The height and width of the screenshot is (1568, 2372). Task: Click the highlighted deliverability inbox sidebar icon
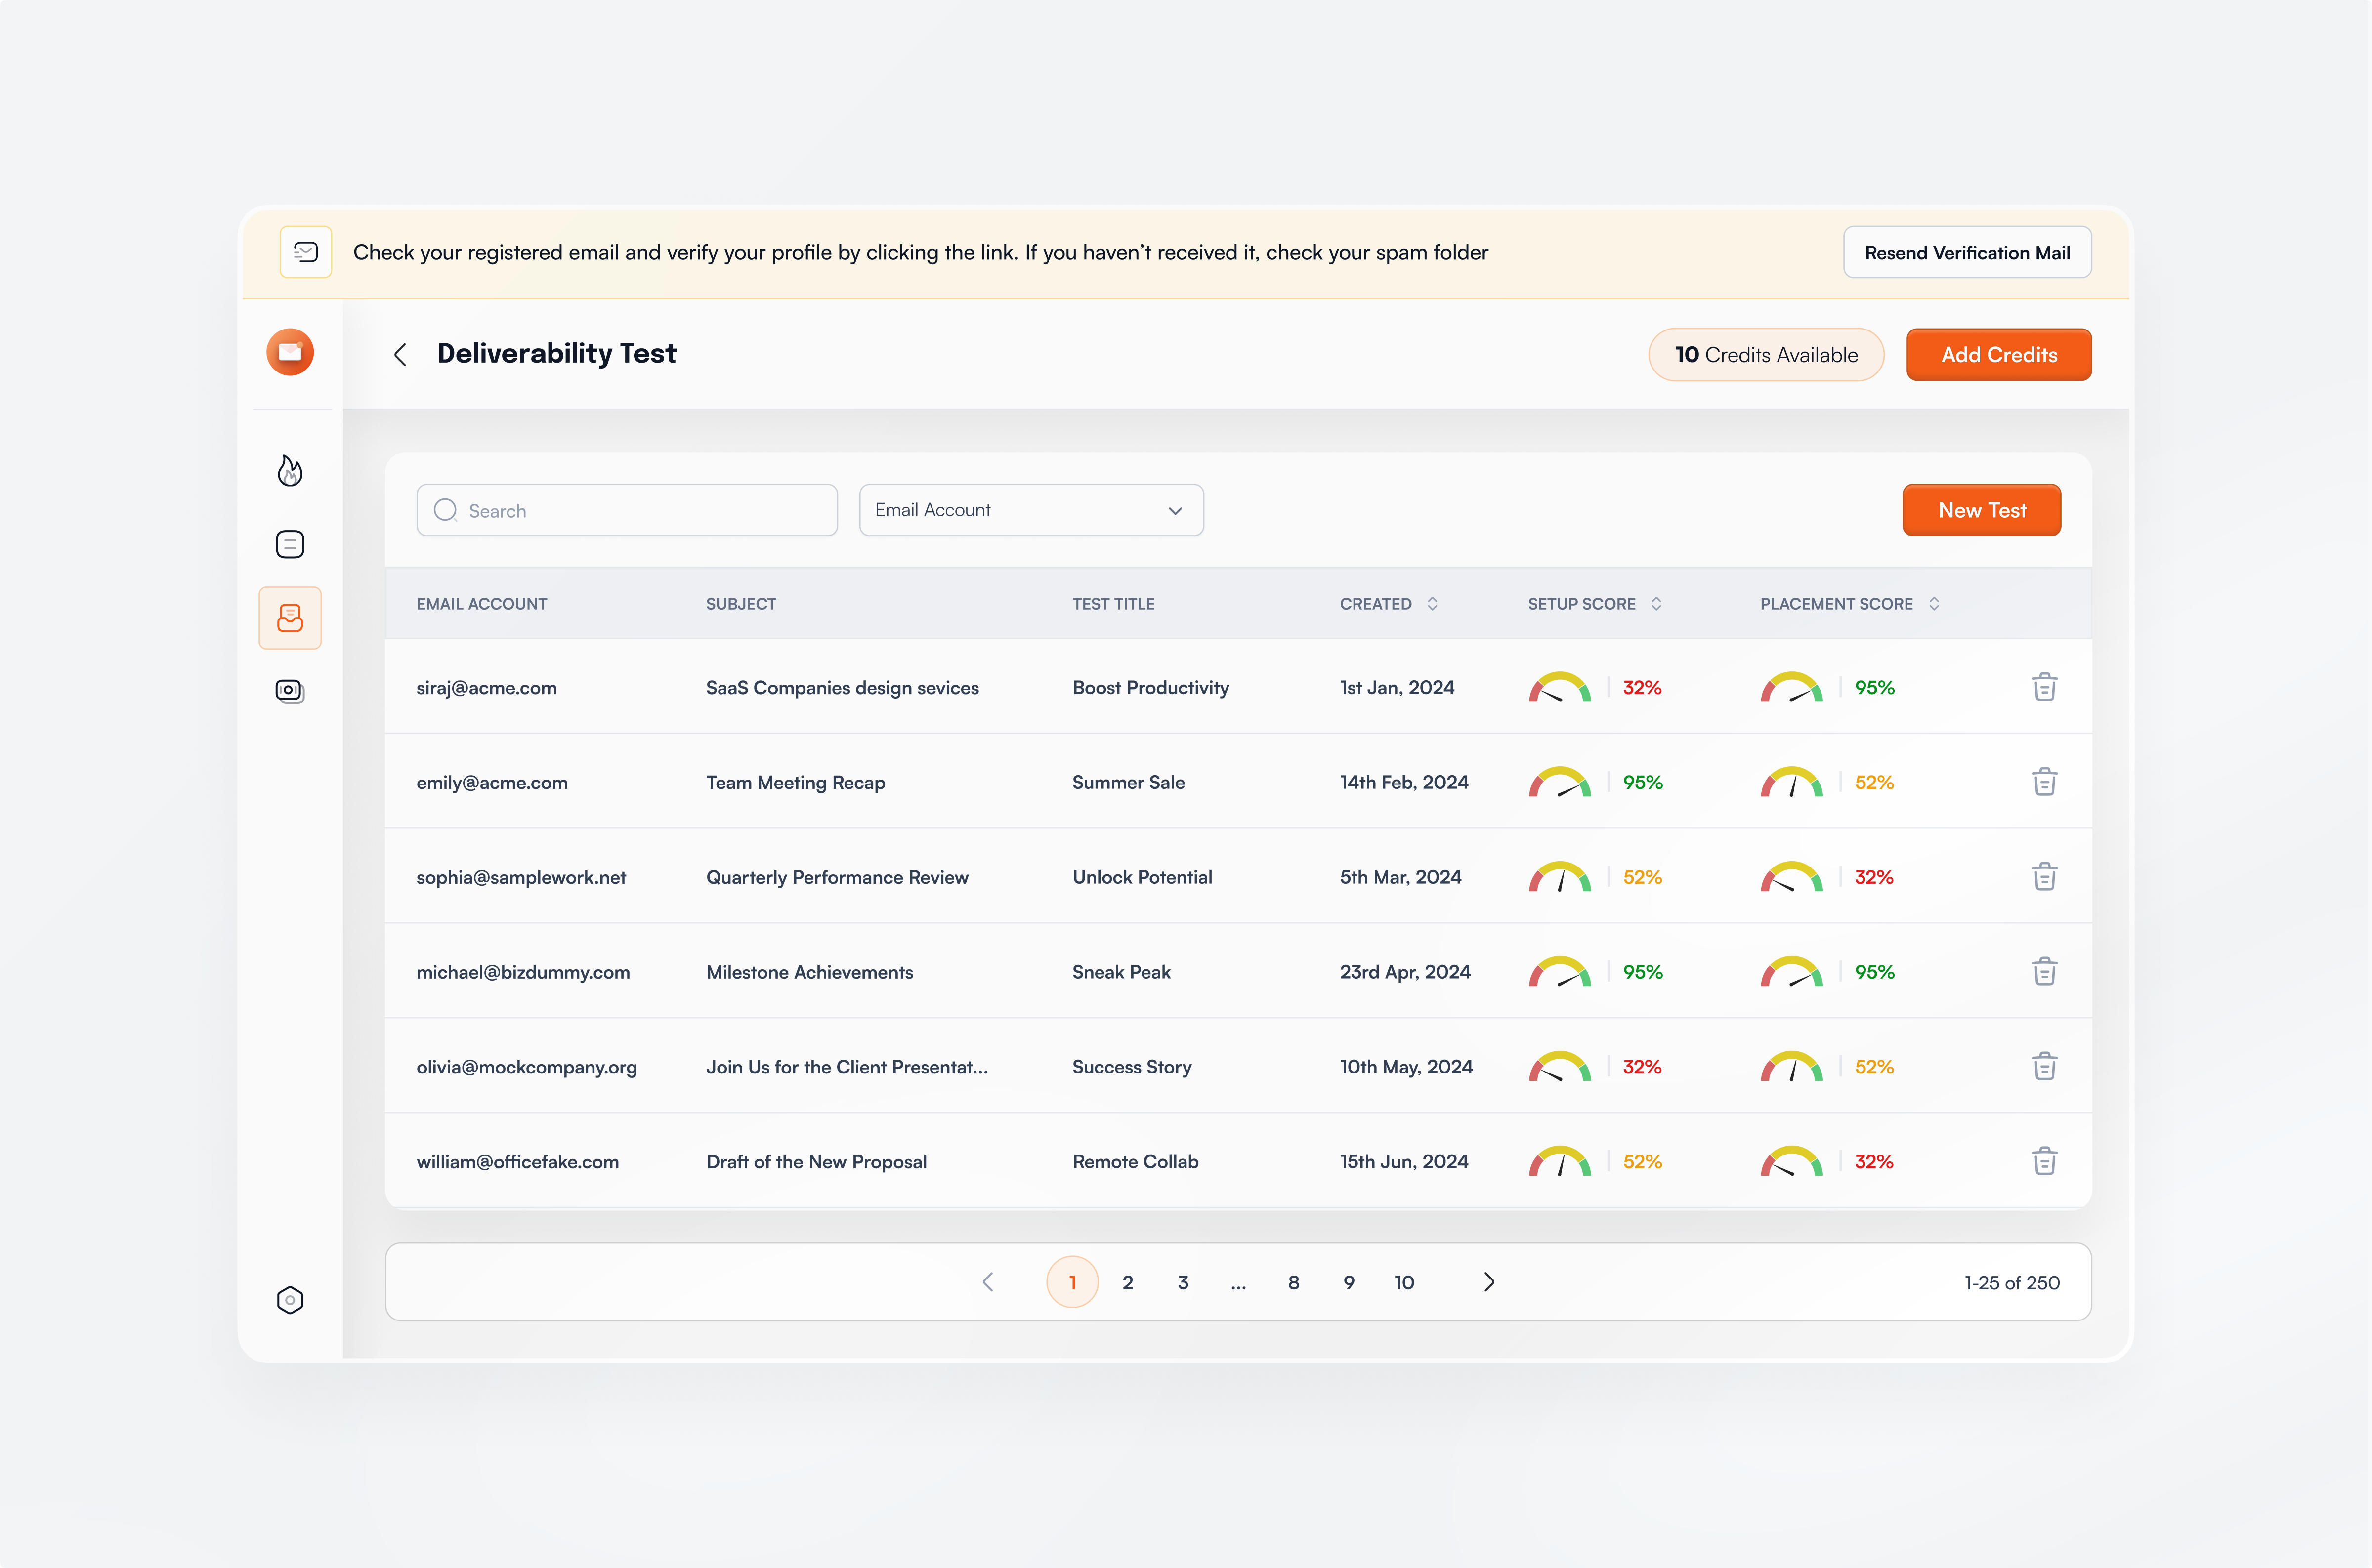click(290, 617)
